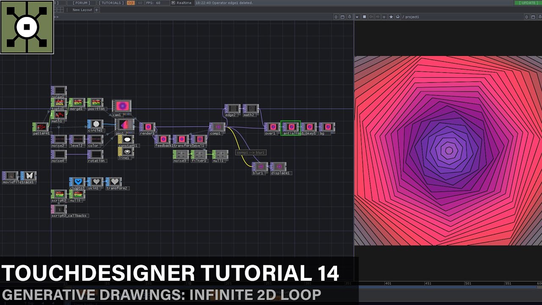Click the bookmark star icon
Image resolution: width=542 pixels, height=305 pixels.
tap(391, 17)
